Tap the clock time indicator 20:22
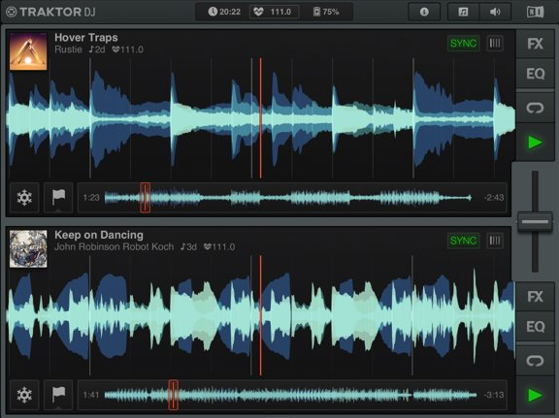 (224, 12)
